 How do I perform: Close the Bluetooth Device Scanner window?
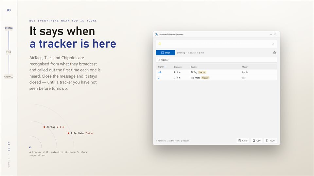point(275,35)
